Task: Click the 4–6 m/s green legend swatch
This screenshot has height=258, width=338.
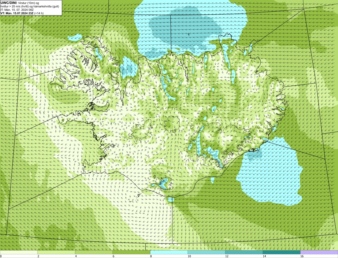Action: (94, 252)
